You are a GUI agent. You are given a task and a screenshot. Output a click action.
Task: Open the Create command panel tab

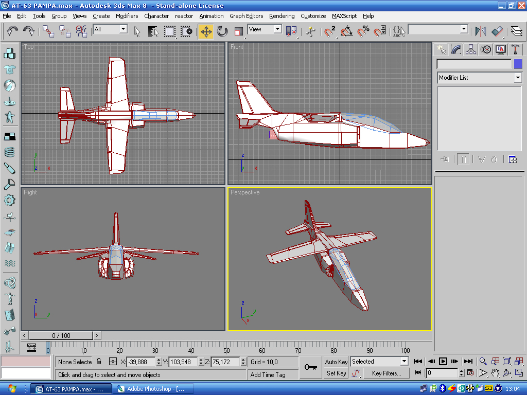click(441, 49)
